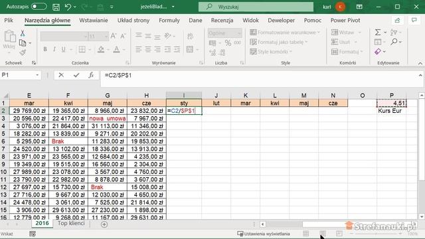
Task: Switch to the Recenzja tab
Action: [222, 21]
